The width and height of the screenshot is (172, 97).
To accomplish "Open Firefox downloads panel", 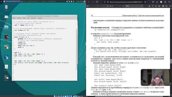I will (157, 2).
